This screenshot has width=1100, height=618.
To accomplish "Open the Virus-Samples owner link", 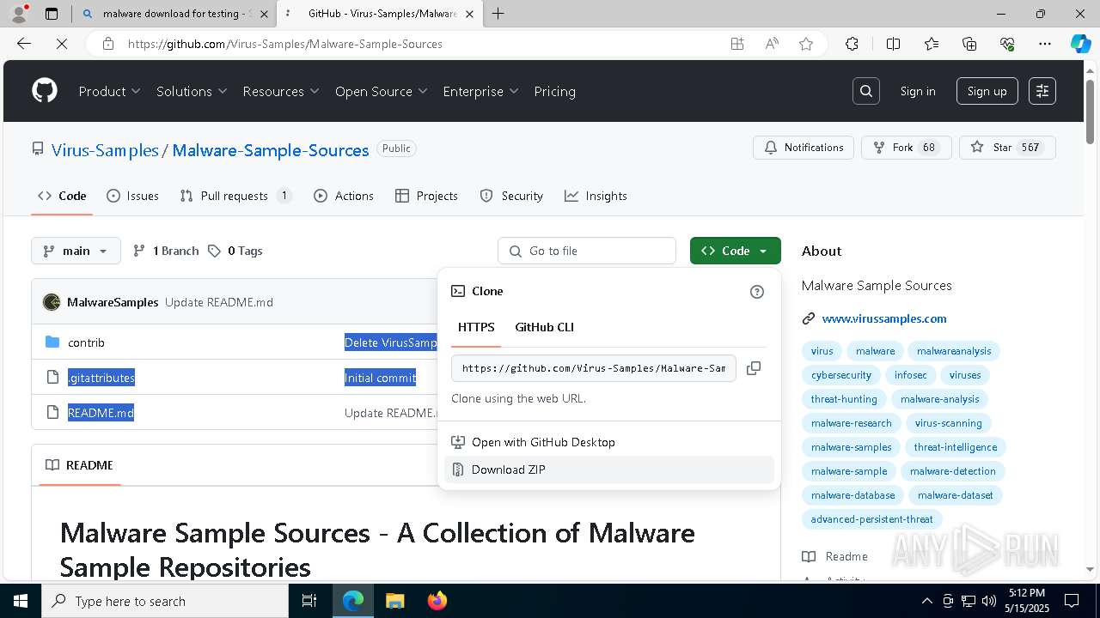I will [x=105, y=150].
